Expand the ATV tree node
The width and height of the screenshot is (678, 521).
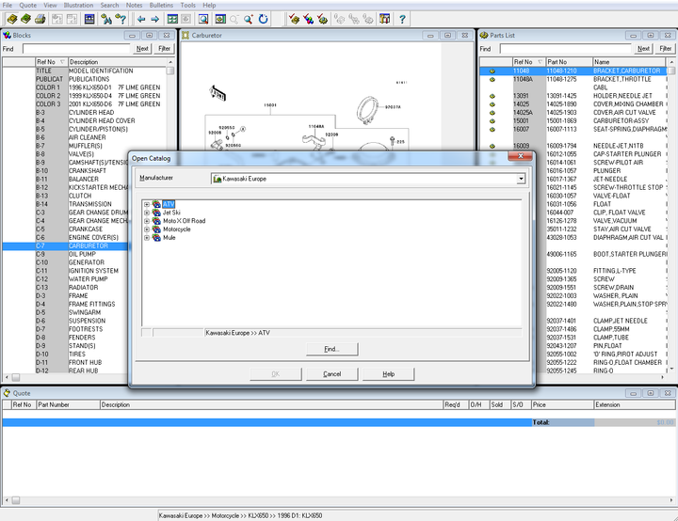147,204
